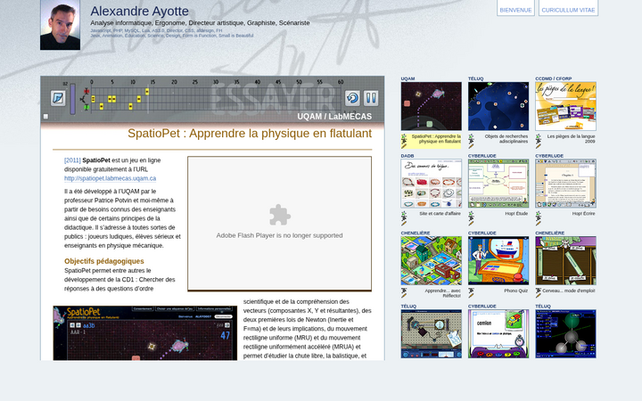
Task: Open Les pièges de la langue 2009 caption
Action: click(x=572, y=139)
